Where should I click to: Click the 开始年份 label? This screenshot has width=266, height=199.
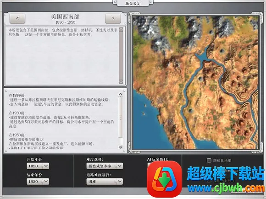coord(34,159)
